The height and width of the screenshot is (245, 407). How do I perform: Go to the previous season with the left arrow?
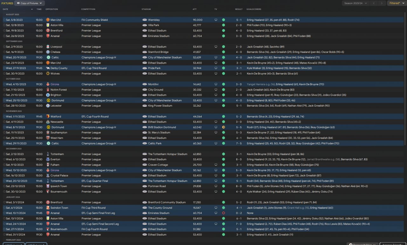pyautogui.click(x=374, y=3)
